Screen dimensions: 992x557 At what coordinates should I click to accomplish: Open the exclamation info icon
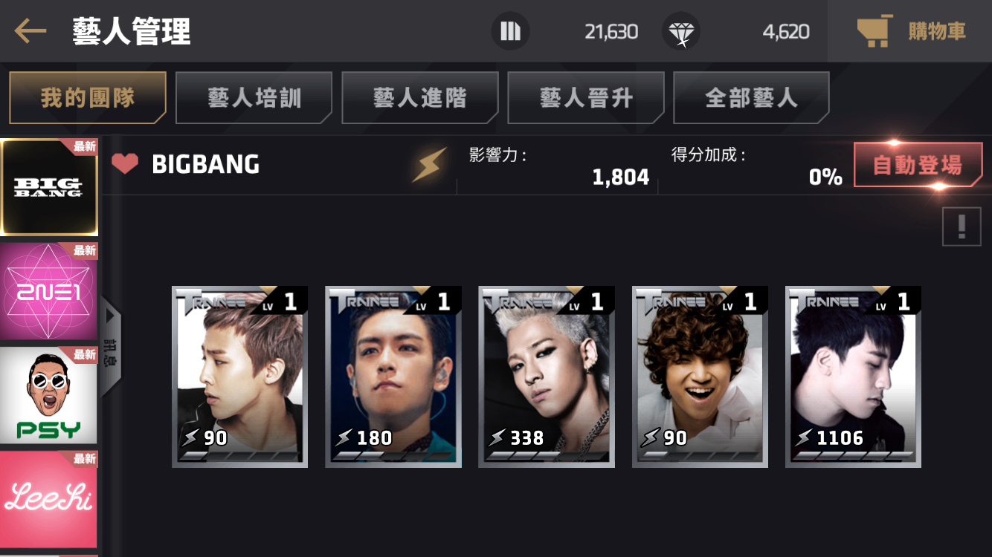pyautogui.click(x=962, y=226)
